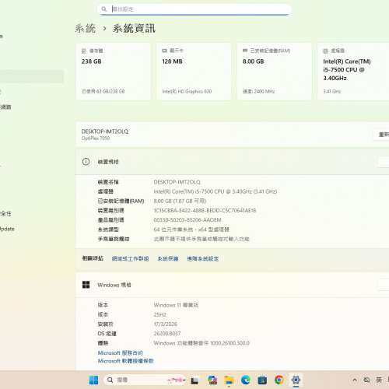The image size is (389, 389).
Task: Select the 64 位元 system type value
Action: (191, 230)
